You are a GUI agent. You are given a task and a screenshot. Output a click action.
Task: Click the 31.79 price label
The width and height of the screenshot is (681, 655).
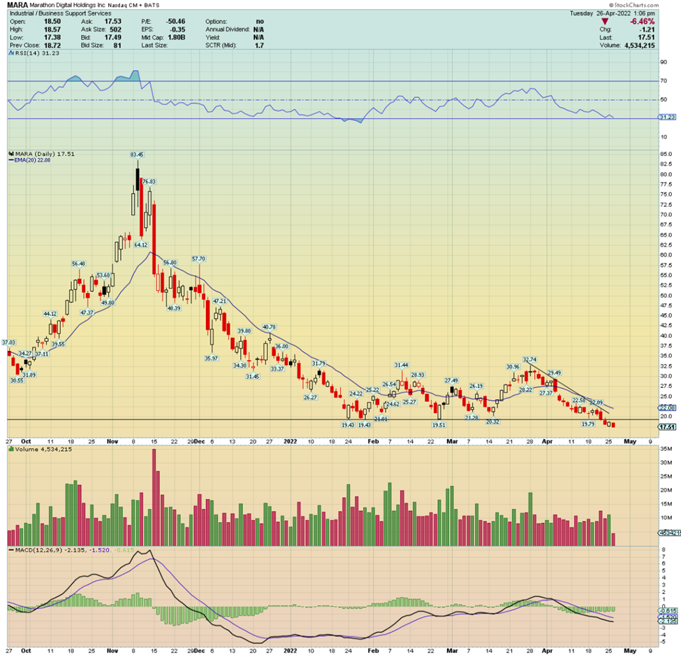(318, 364)
